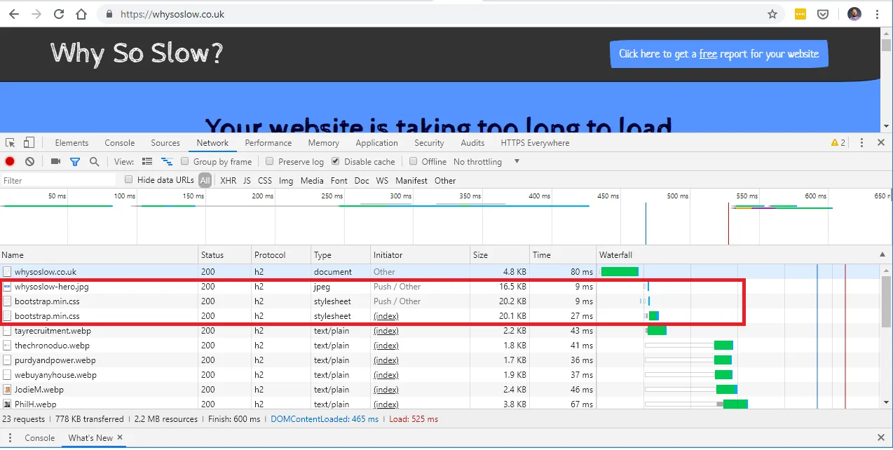Close the bottom drawer
This screenshot has height=450, width=893.
[x=881, y=437]
